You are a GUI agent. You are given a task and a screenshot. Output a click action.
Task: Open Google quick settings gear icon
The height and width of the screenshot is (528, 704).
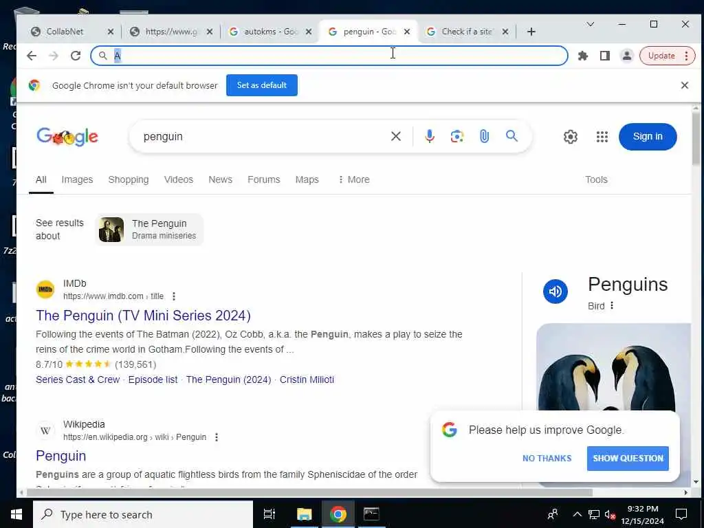tap(570, 137)
